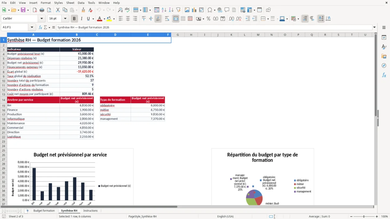This screenshot has height=219, width=390.
Task: Open sidebar Styles panel
Action: coord(384,47)
